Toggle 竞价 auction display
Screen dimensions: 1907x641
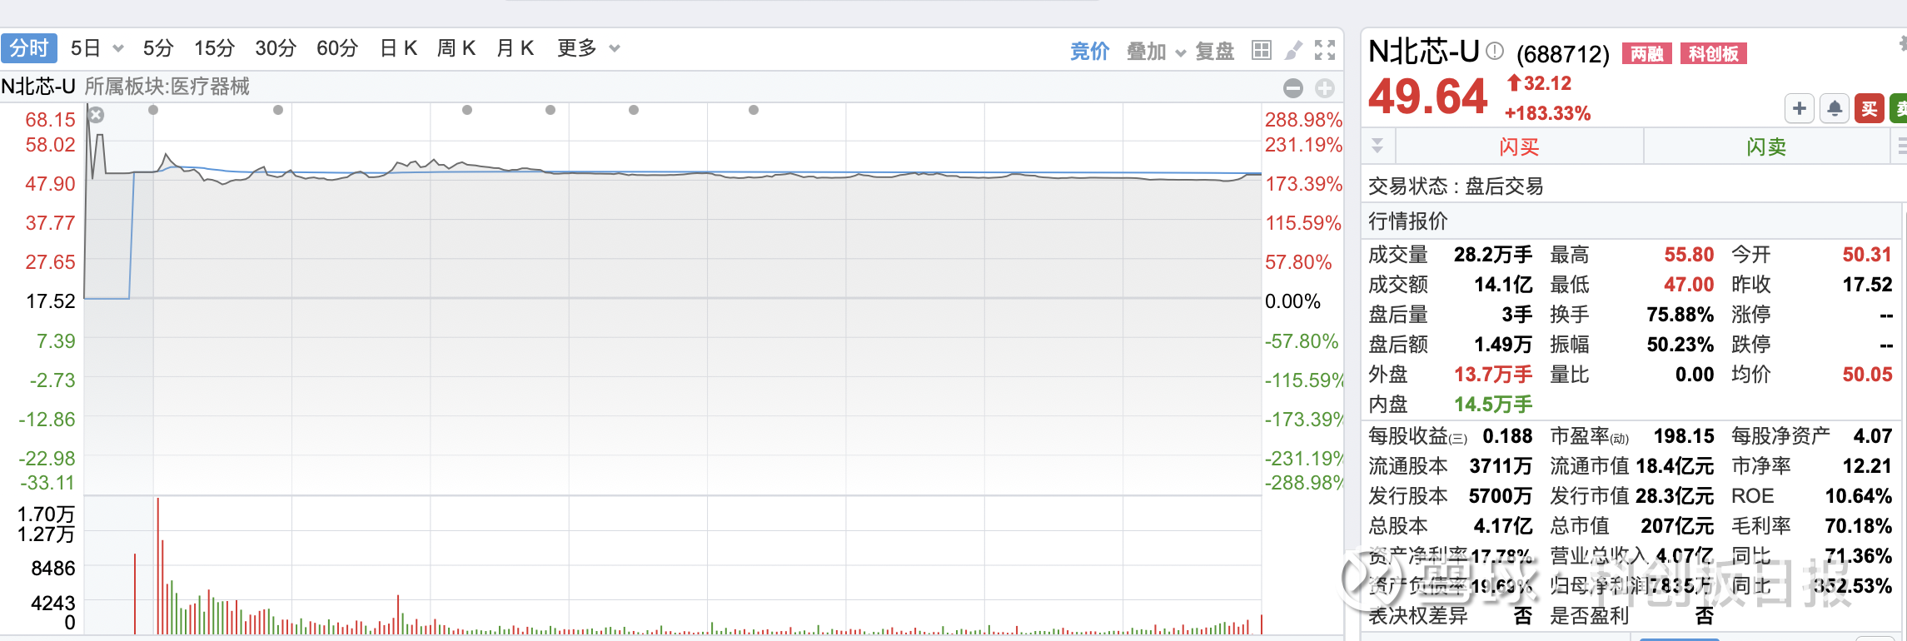[x=1089, y=51]
